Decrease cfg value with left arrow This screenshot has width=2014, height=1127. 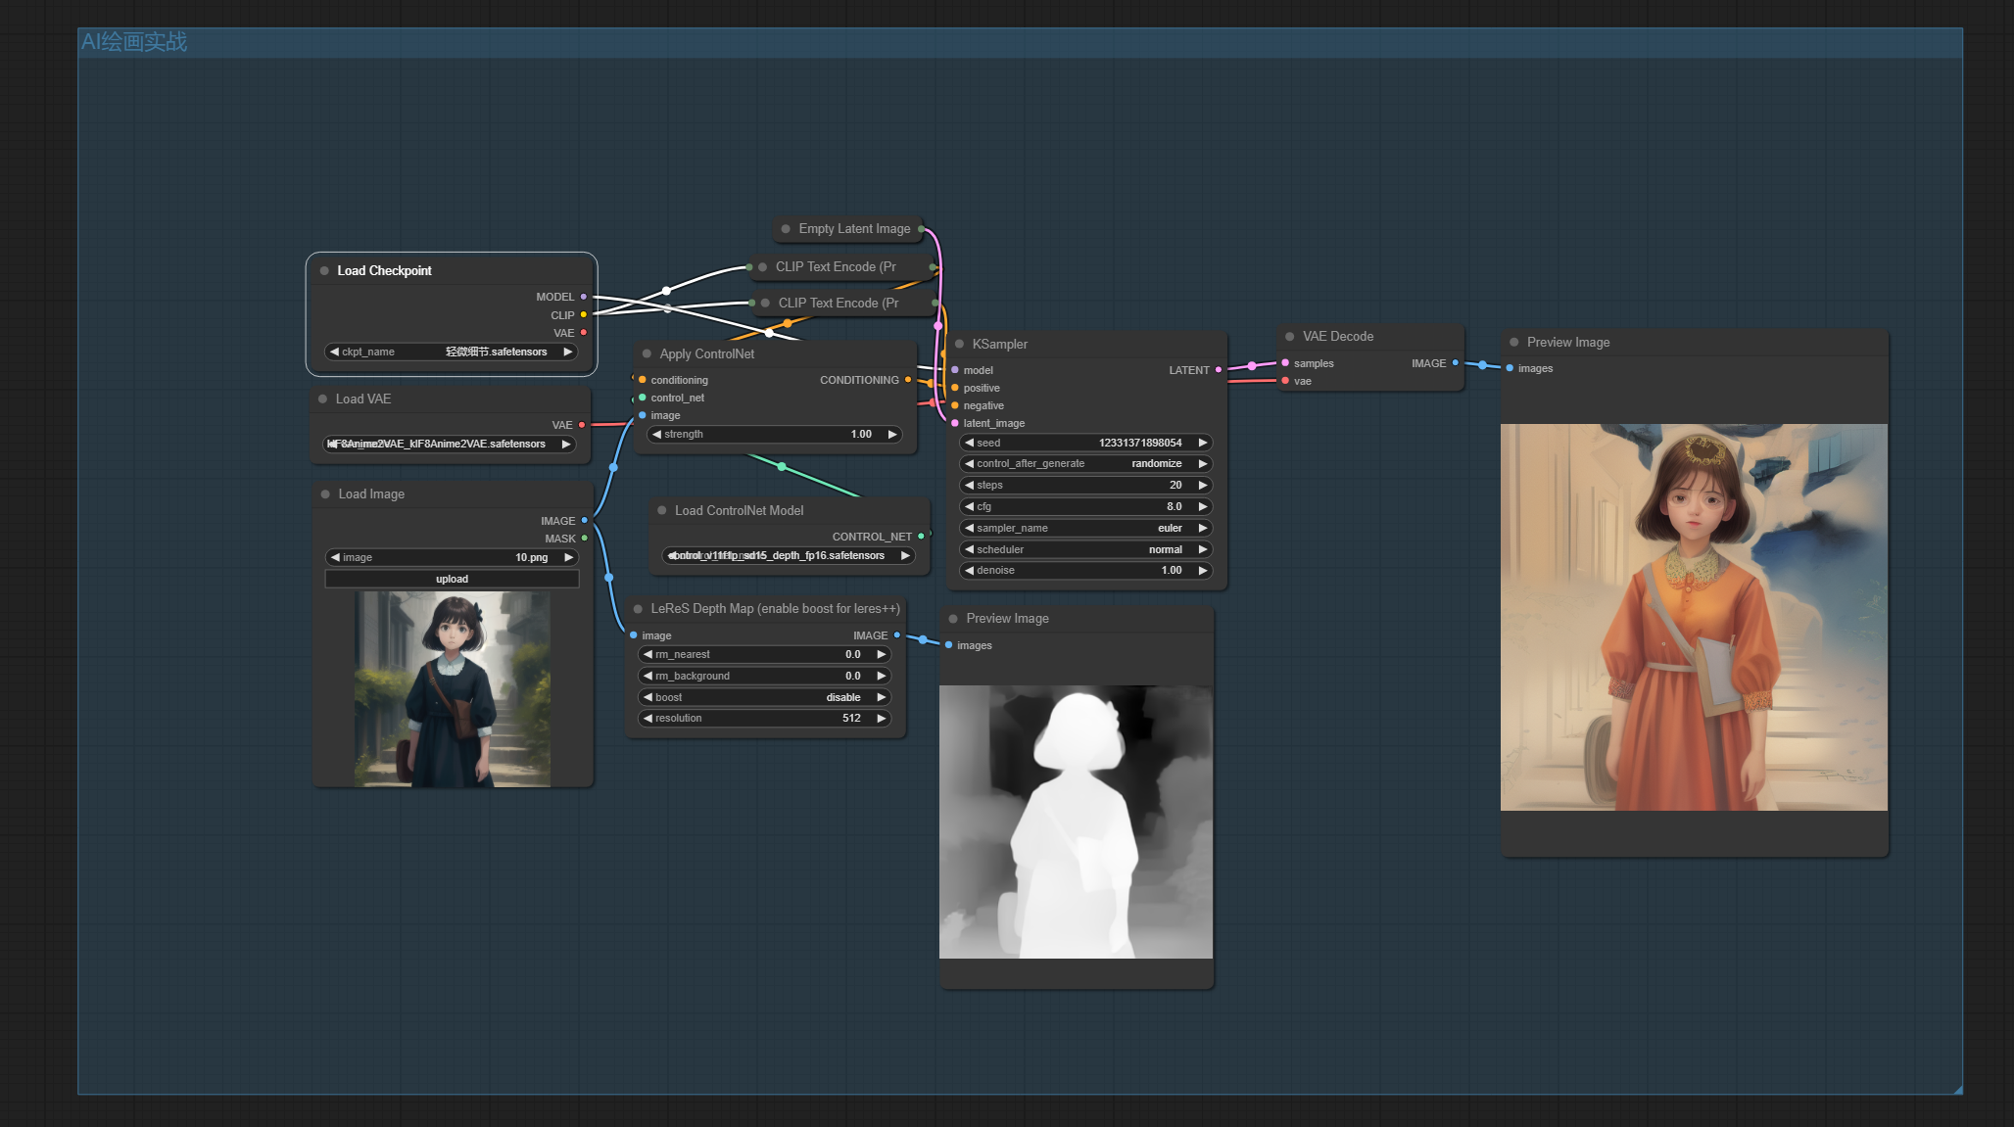point(969,506)
